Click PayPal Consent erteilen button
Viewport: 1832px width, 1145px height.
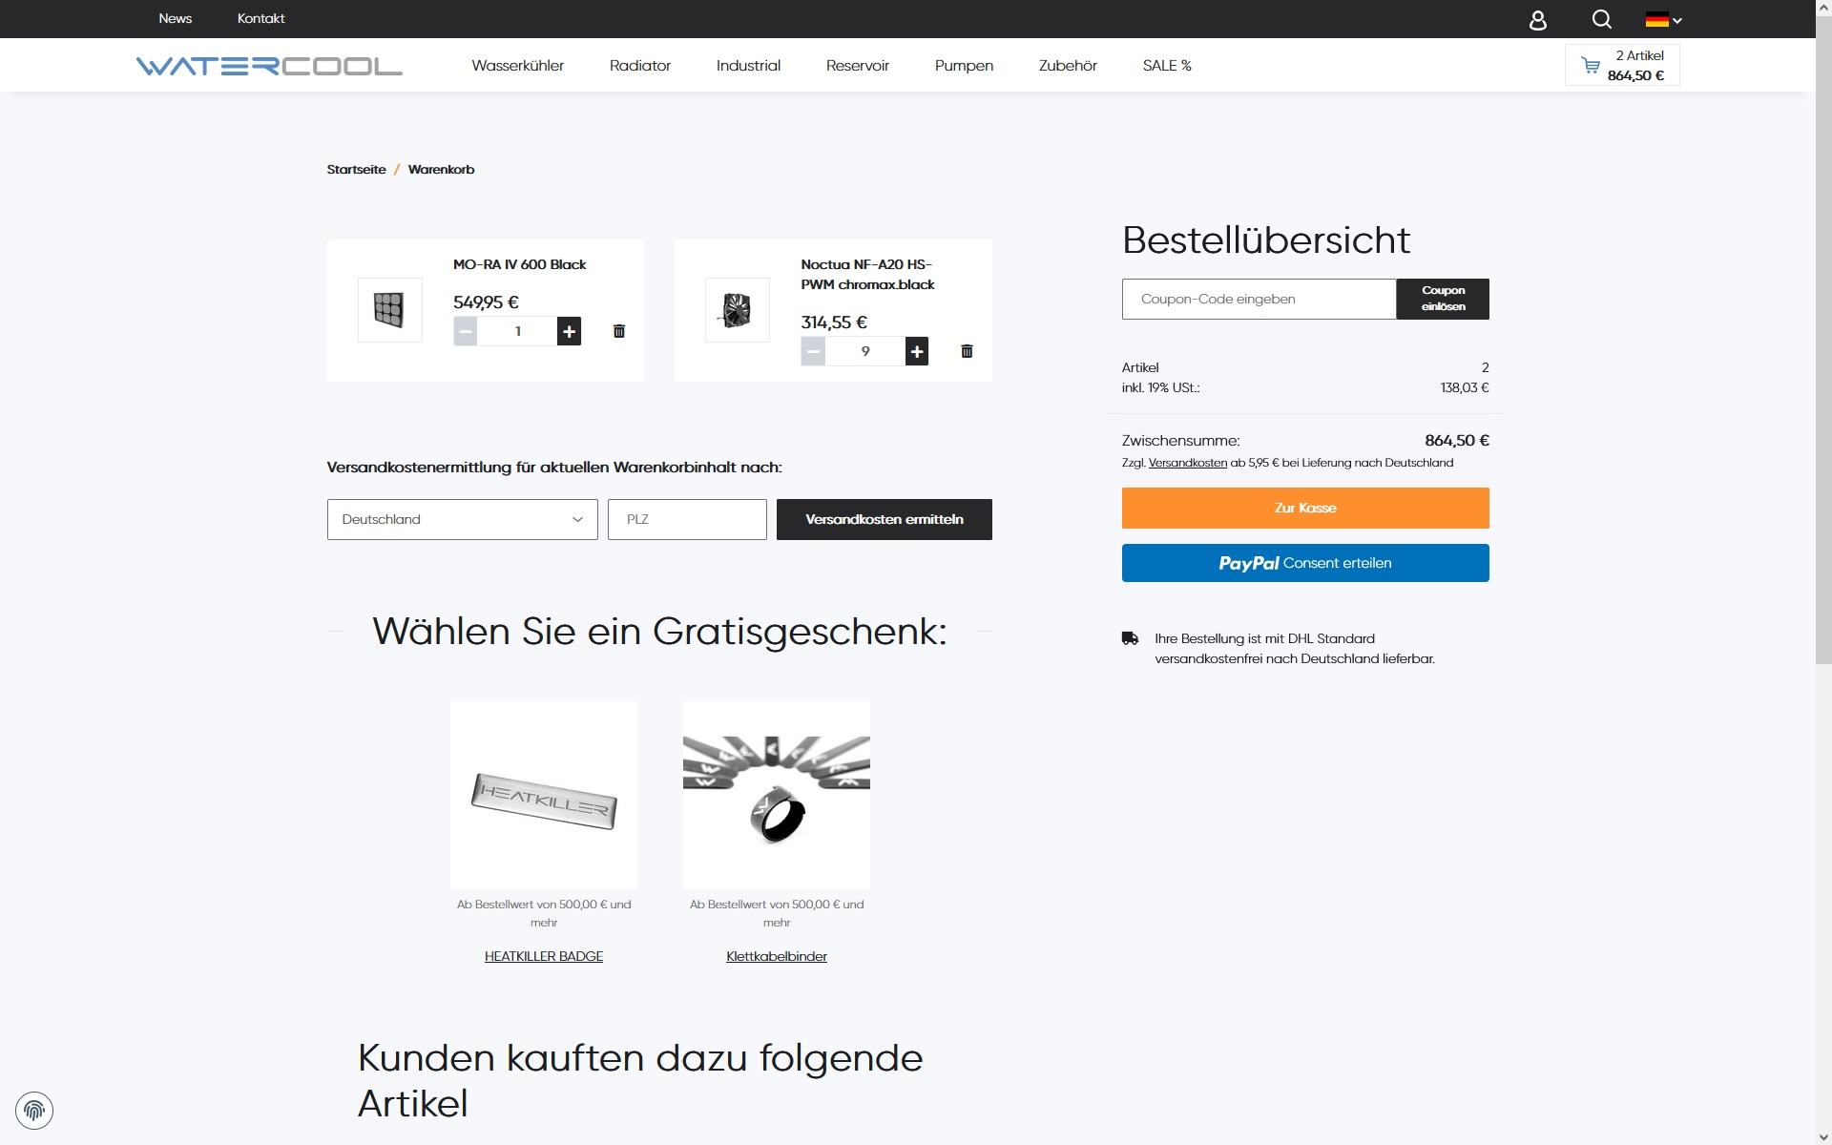1304,563
